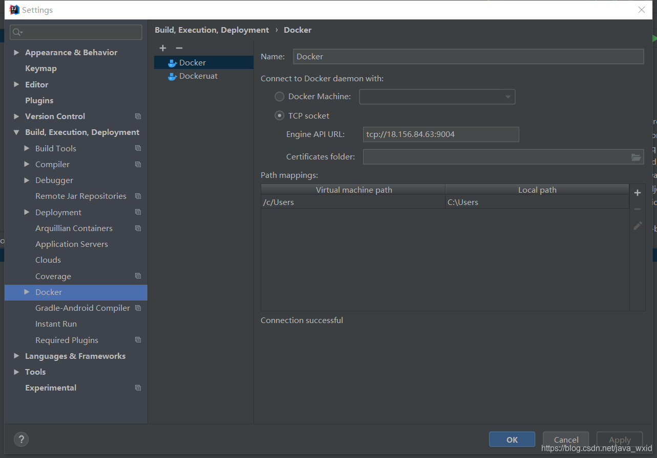Remove path mapping with minus icon
657x458 pixels.
coord(638,209)
